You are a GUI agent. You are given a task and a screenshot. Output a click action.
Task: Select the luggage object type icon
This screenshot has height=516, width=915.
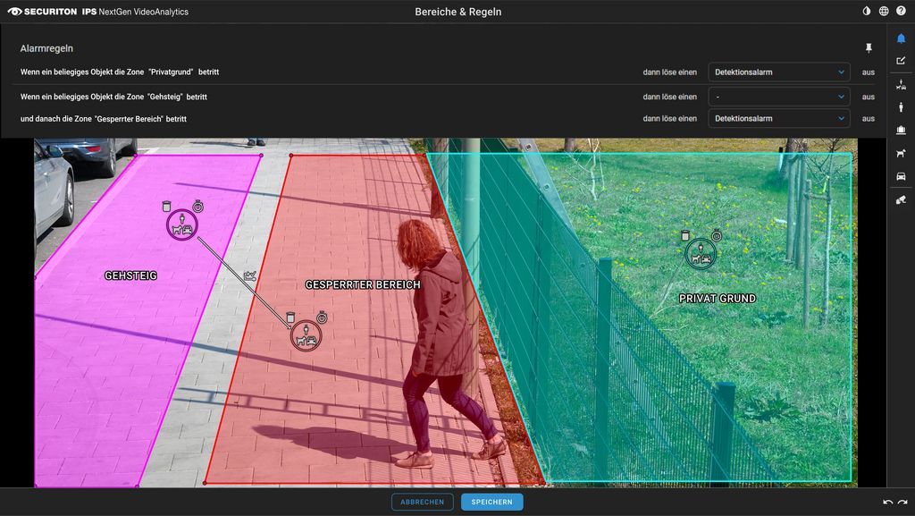(901, 131)
